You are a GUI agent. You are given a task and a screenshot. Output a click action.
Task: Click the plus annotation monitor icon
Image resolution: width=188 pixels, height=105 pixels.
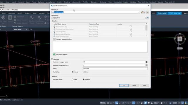click(167, 103)
